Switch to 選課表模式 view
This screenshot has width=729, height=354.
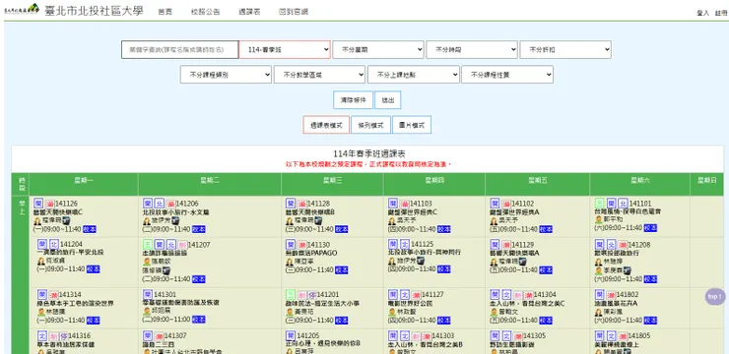[326, 125]
